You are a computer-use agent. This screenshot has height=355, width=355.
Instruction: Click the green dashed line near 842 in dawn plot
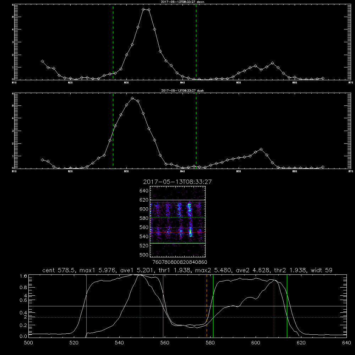(196, 42)
